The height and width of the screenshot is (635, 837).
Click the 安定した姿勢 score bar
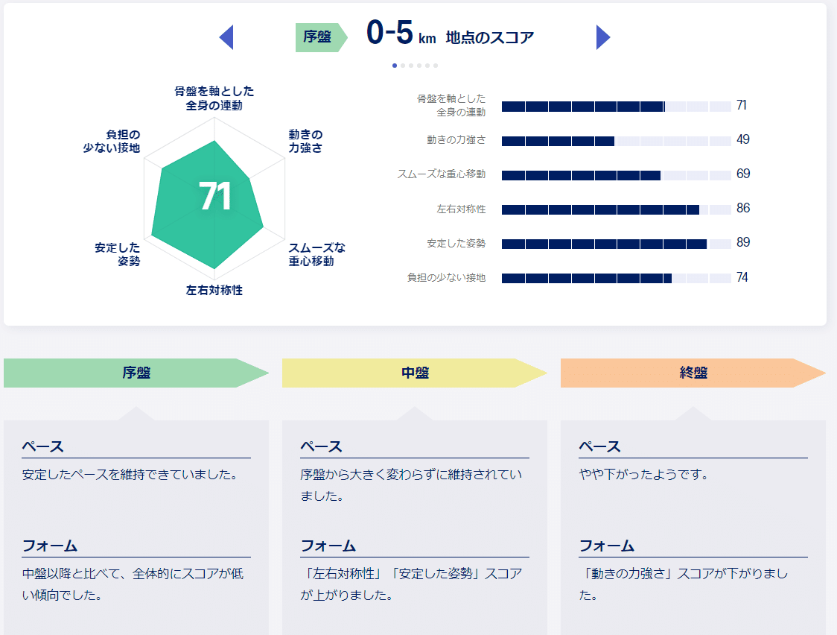pyautogui.click(x=616, y=244)
